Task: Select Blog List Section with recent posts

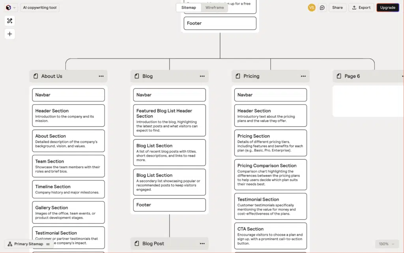Action: click(170, 153)
